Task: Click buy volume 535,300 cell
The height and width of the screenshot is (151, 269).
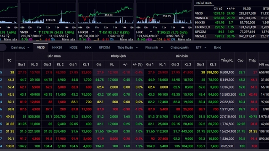Action: (x=34, y=117)
